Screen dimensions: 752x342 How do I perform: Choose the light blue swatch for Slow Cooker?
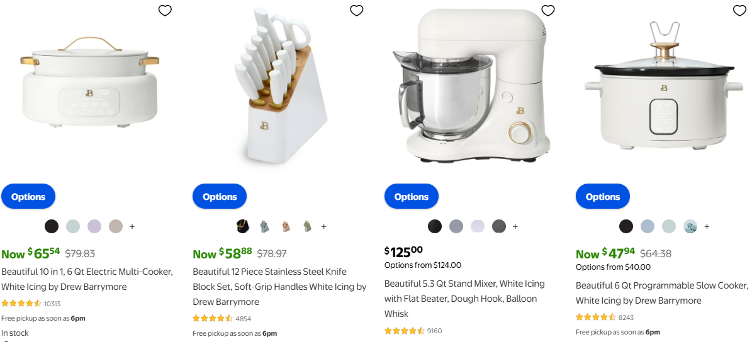point(648,226)
